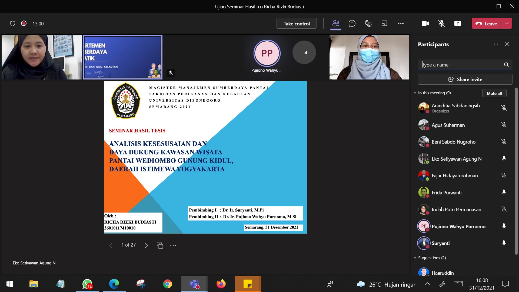Image resolution: width=519 pixels, height=292 pixels.
Task: Open the rooms icon in toolbar
Action: [x=384, y=24]
